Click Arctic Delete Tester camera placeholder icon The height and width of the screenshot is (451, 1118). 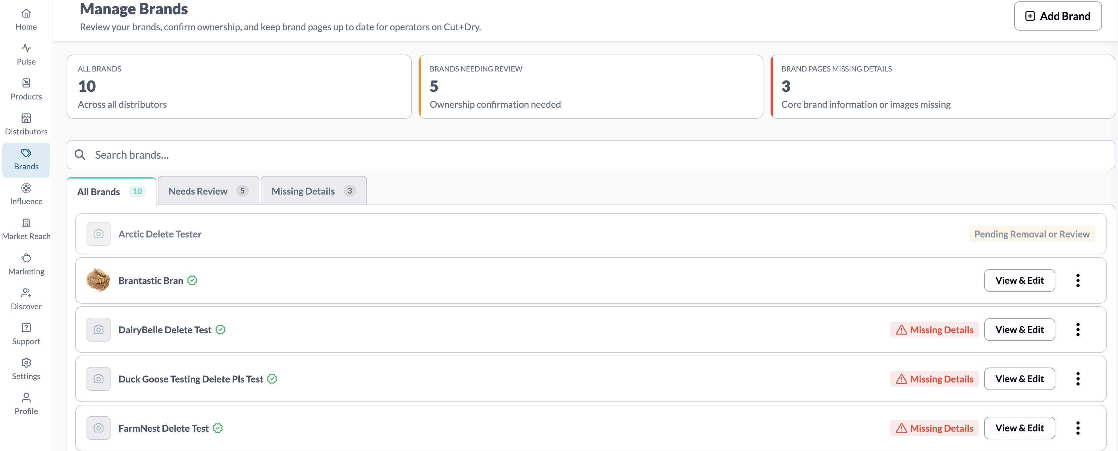99,234
